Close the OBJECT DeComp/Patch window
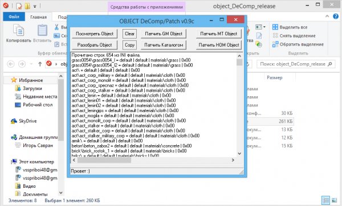Viewport: 342px width, 206px height. tap(235, 19)
